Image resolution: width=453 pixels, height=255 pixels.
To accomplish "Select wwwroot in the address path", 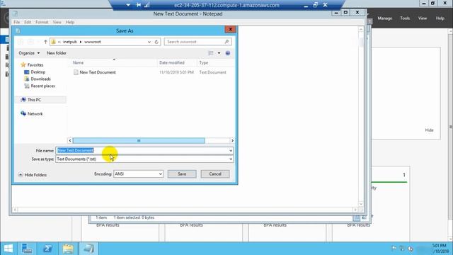I will coord(93,42).
